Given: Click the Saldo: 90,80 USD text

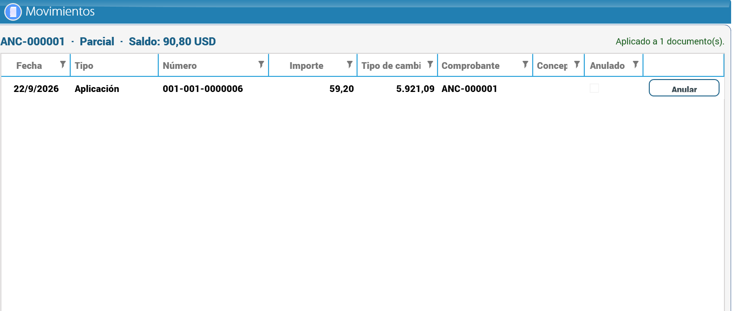Looking at the screenshot, I should [172, 42].
